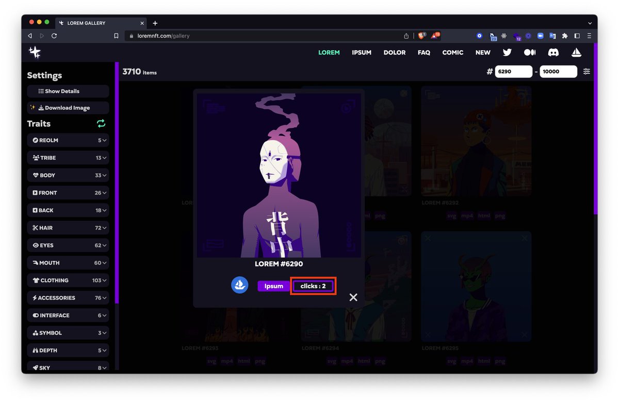Bookmark this page using the bookmark icon
619x402 pixels.
point(116,36)
